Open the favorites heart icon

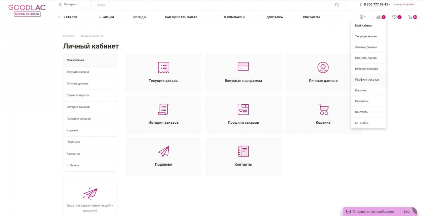394,17
